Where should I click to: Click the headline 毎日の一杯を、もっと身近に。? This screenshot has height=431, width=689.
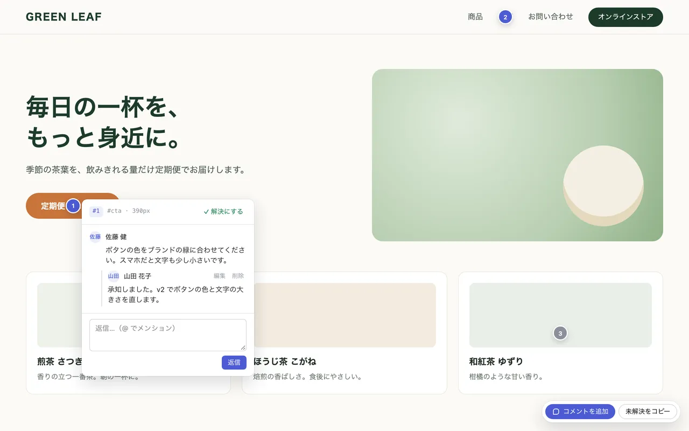(x=103, y=123)
